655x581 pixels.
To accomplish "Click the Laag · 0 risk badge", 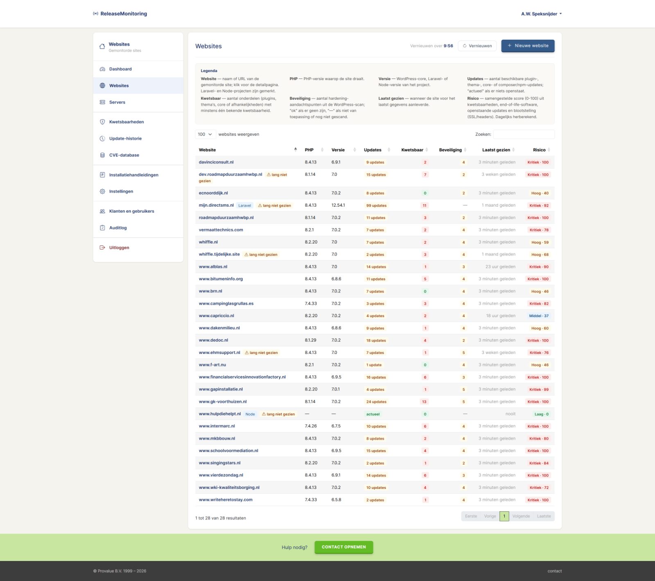I will [542, 414].
